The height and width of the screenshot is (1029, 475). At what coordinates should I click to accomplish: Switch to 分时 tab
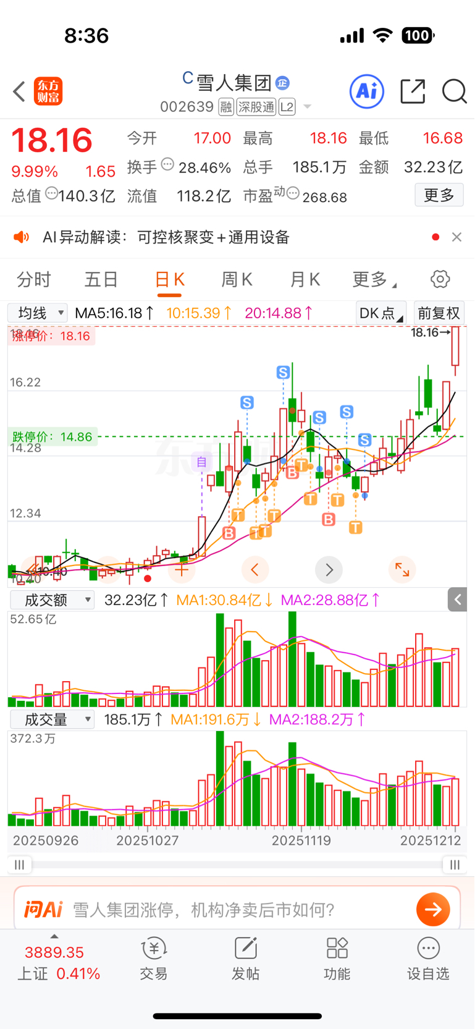pos(33,280)
